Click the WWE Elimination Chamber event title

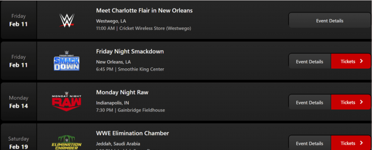coord(133,133)
